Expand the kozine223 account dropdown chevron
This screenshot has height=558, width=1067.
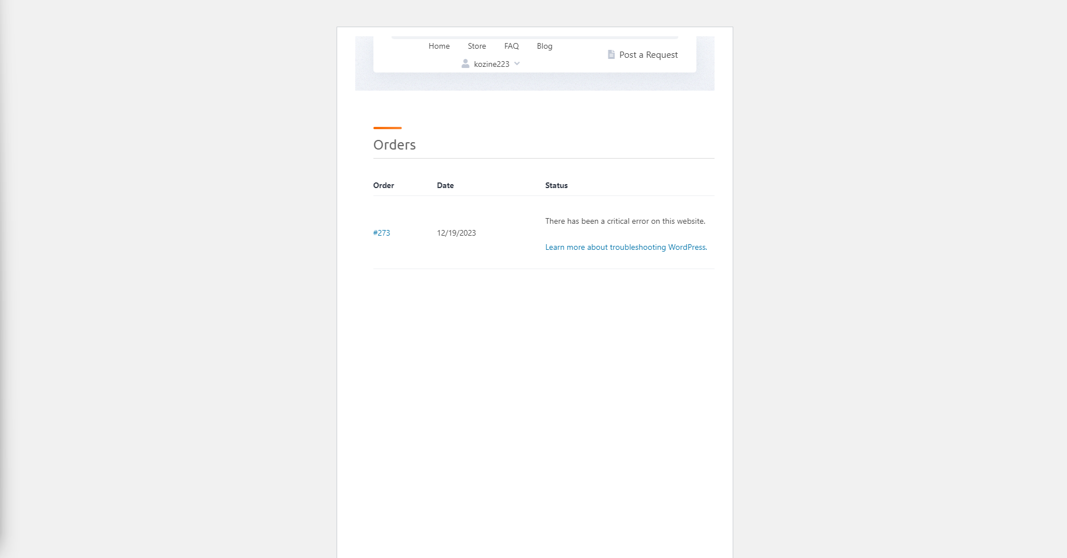point(517,63)
